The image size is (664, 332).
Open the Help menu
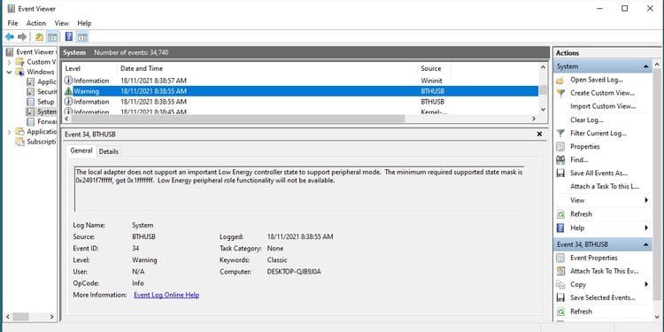pos(84,23)
